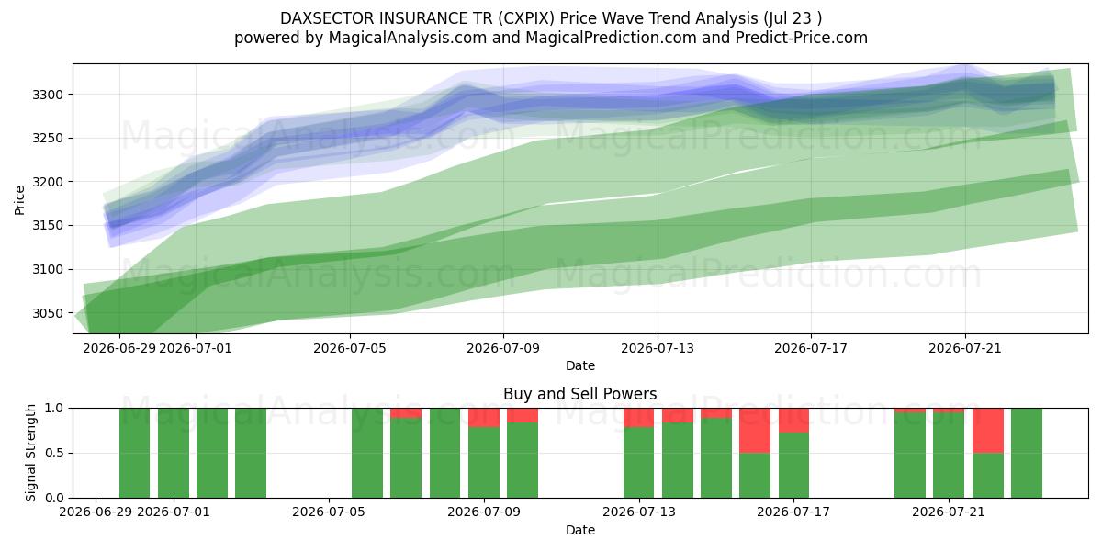
Task: Click the 2026-07-05 tick under the price chart
Action: click(x=350, y=348)
